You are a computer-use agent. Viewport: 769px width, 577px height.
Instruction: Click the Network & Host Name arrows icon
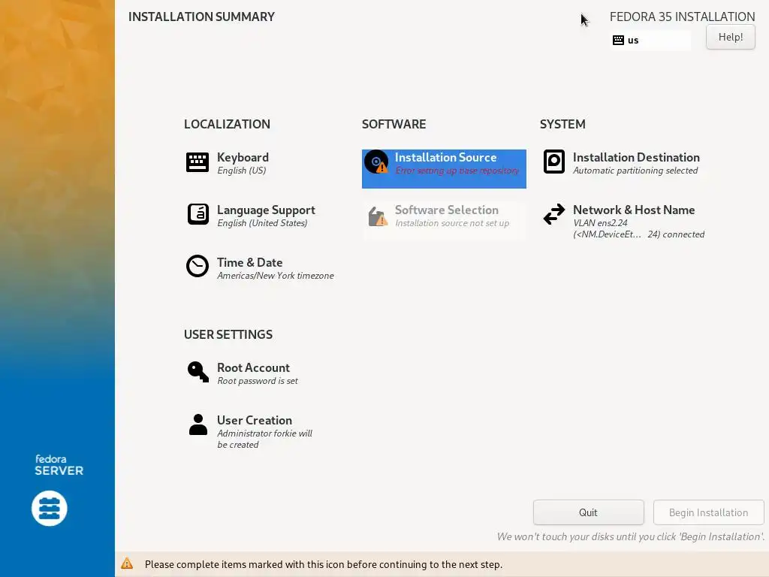(554, 214)
